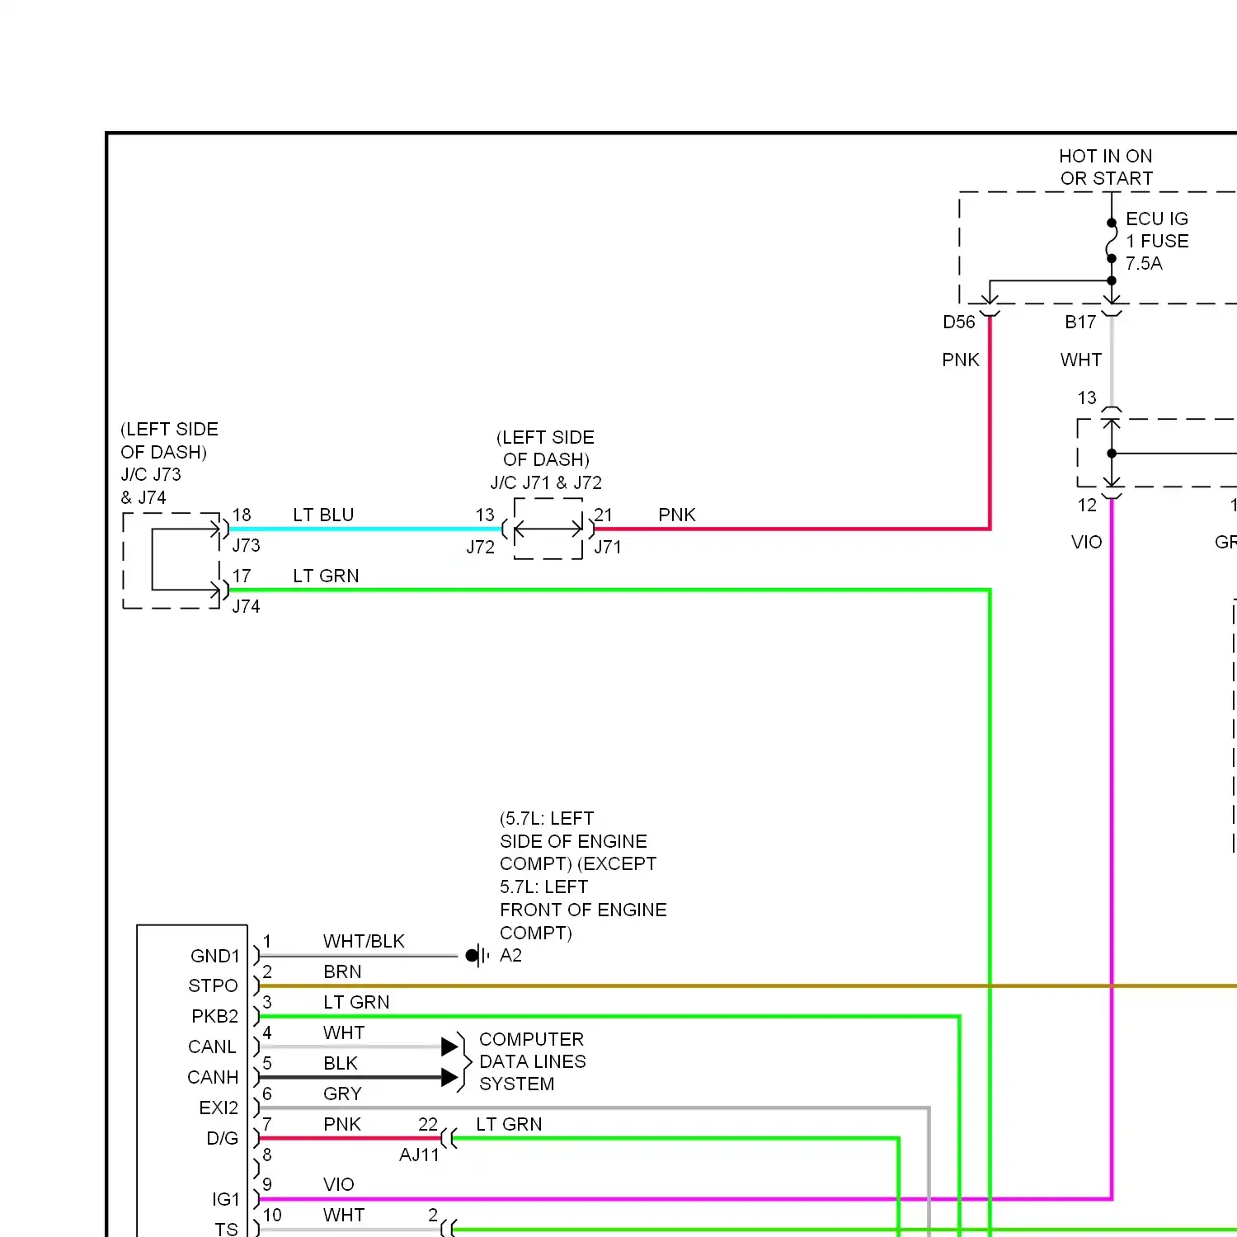Click the "WHT/BLK" wire label
Viewport: 1237px width, 1237px height.
click(x=364, y=941)
